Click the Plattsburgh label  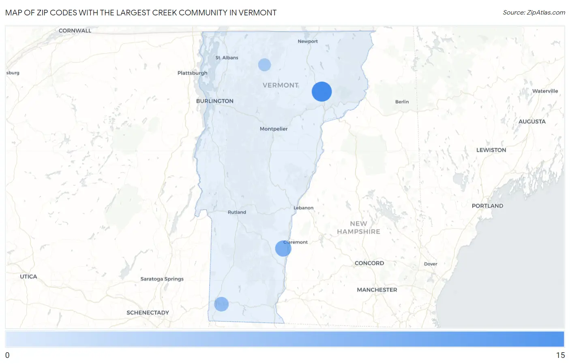[x=192, y=73]
